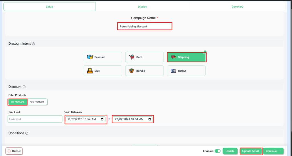Click the User Limit input field

(x=35, y=119)
